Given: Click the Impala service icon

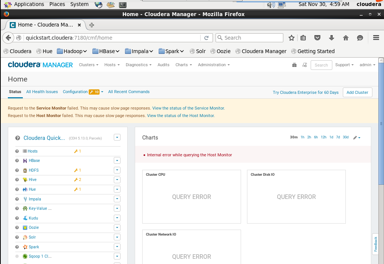Looking at the screenshot, I should click(25, 199).
